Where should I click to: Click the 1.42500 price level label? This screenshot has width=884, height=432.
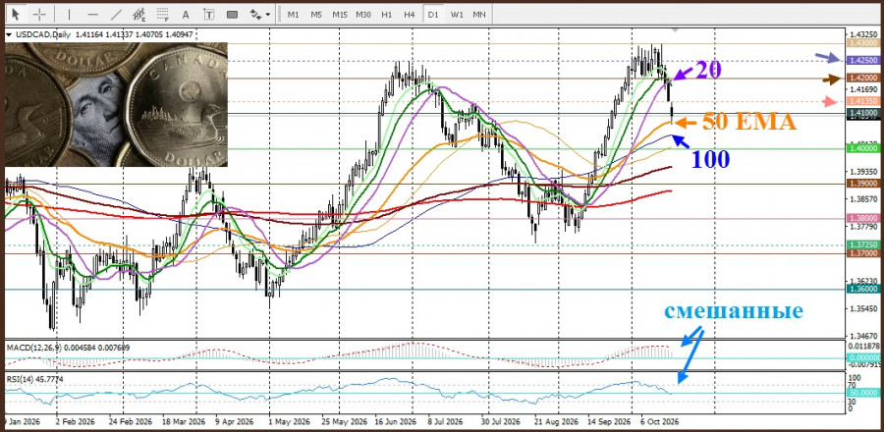[863, 60]
